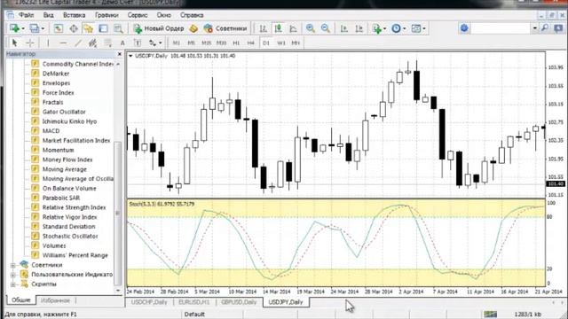Open the Вставка menu

pyautogui.click(x=75, y=15)
